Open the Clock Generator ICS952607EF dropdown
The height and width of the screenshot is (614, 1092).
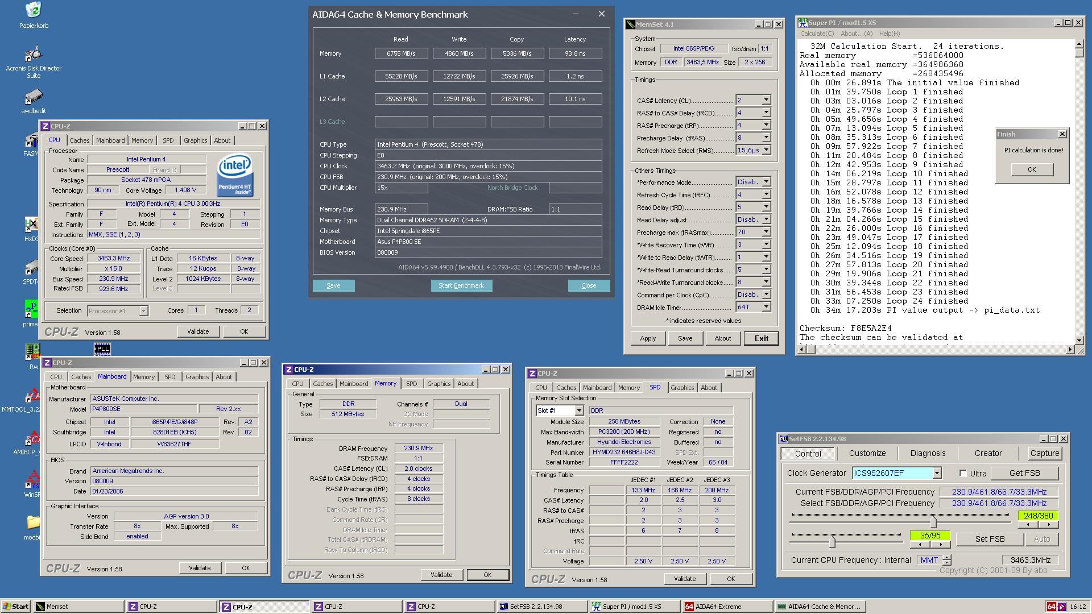point(937,473)
